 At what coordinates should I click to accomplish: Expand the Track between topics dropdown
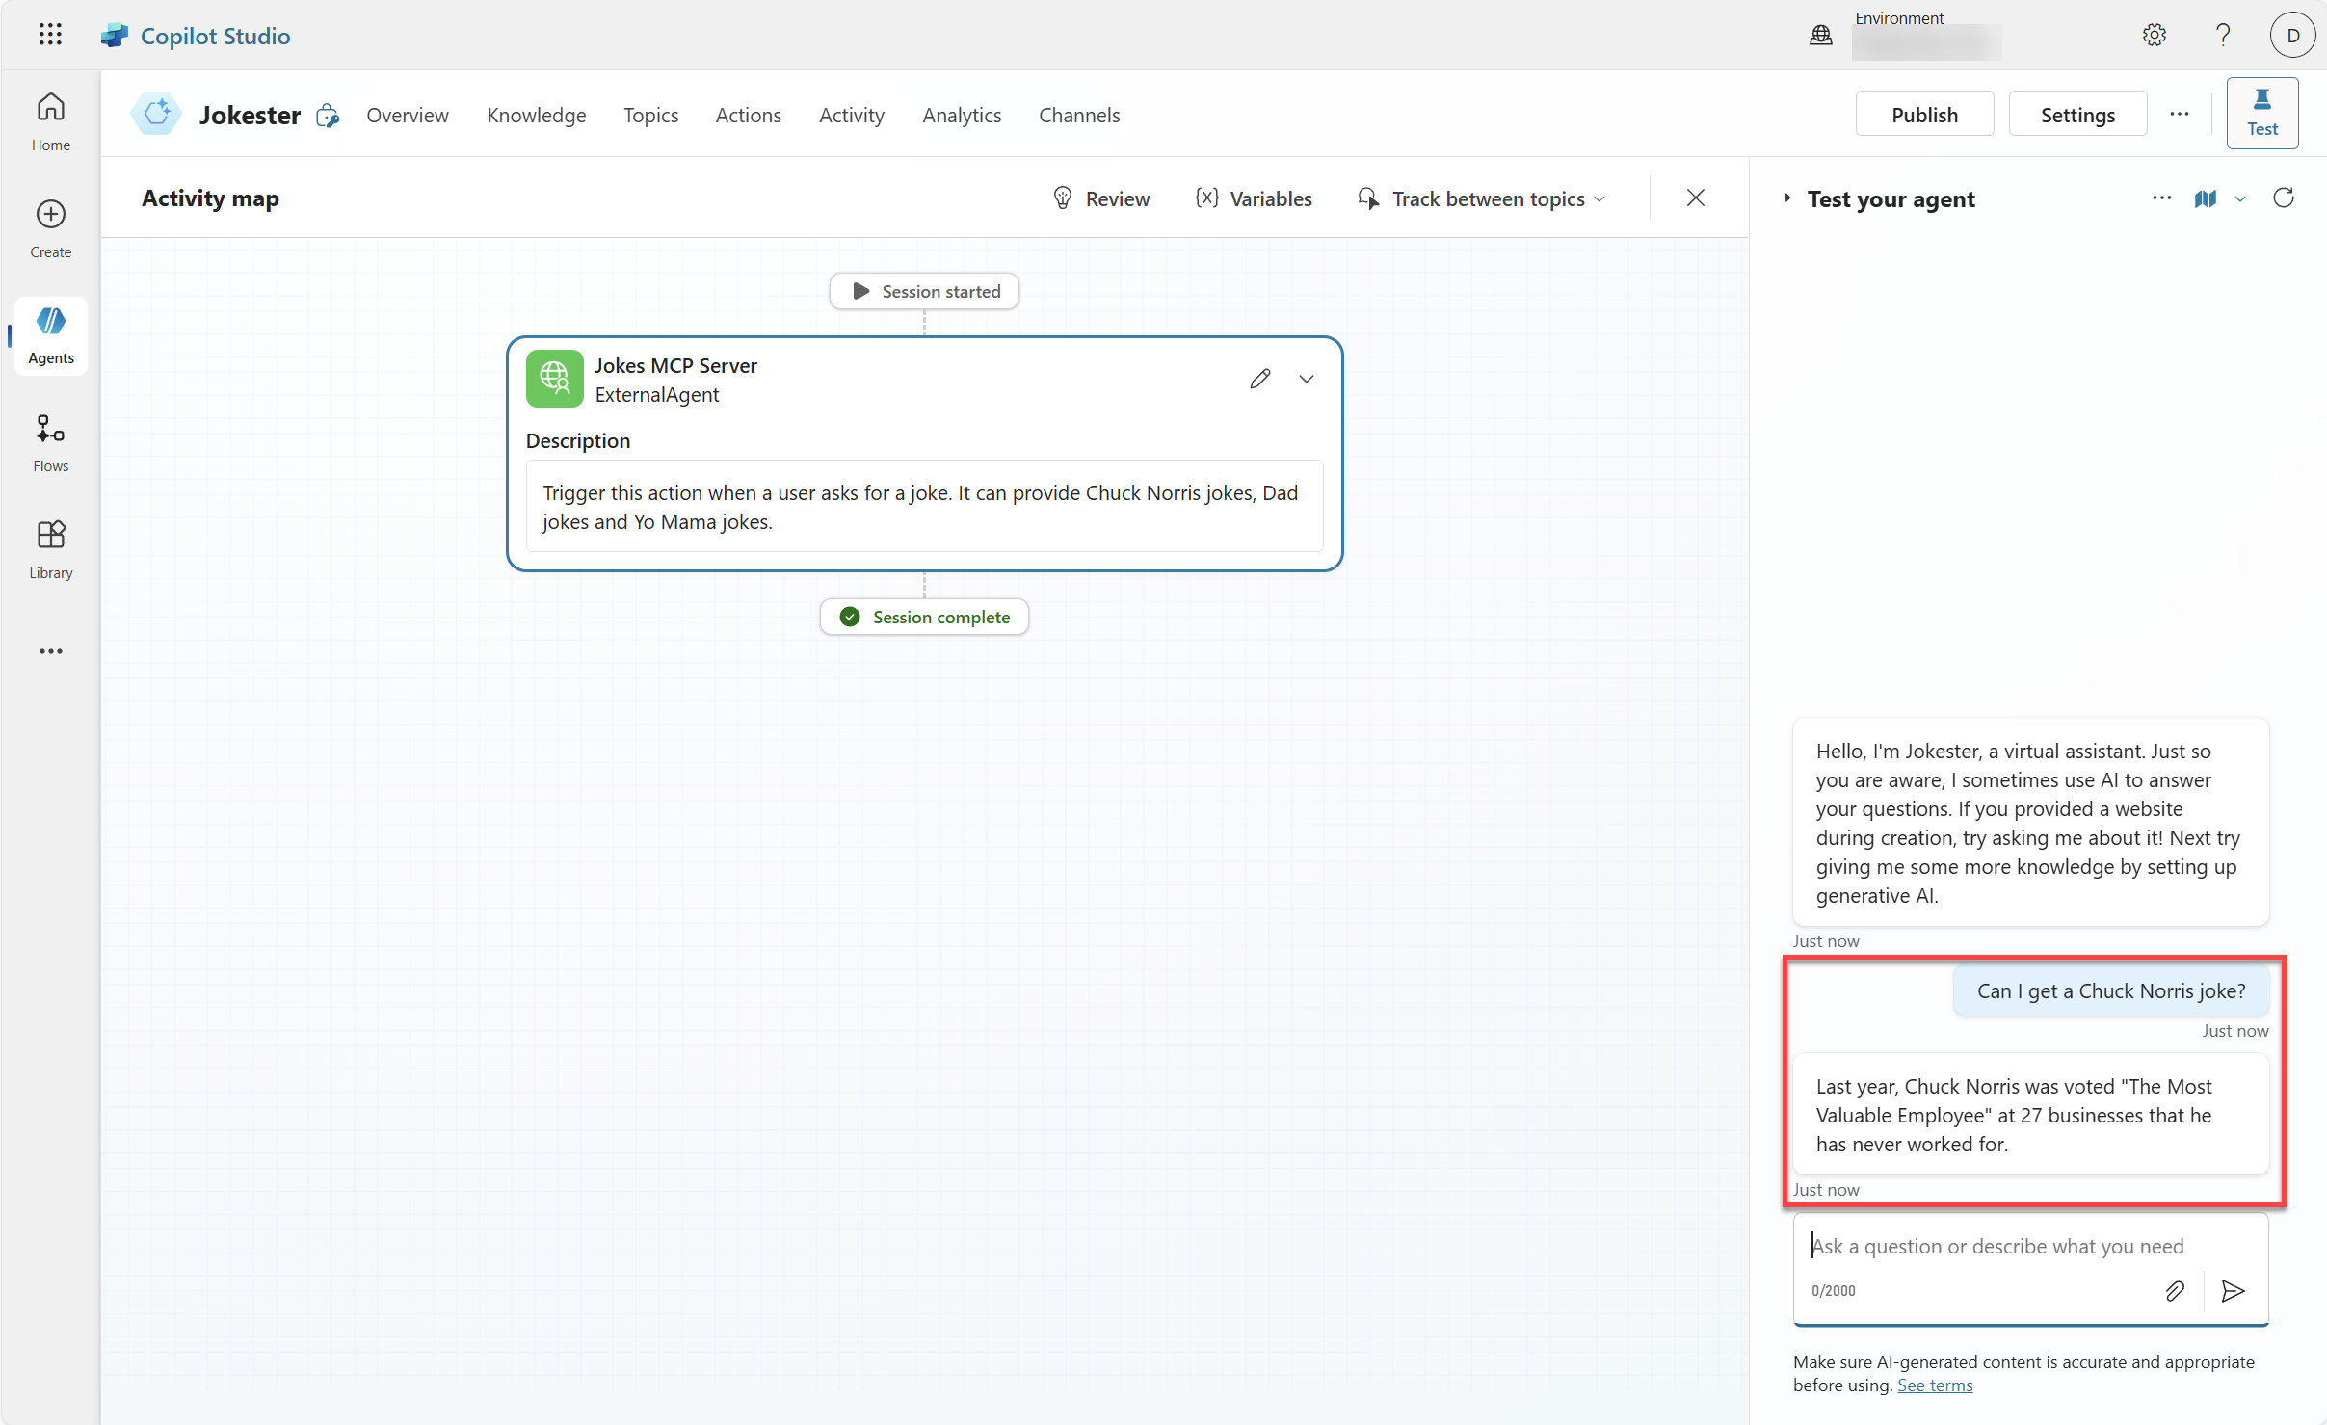[1483, 198]
